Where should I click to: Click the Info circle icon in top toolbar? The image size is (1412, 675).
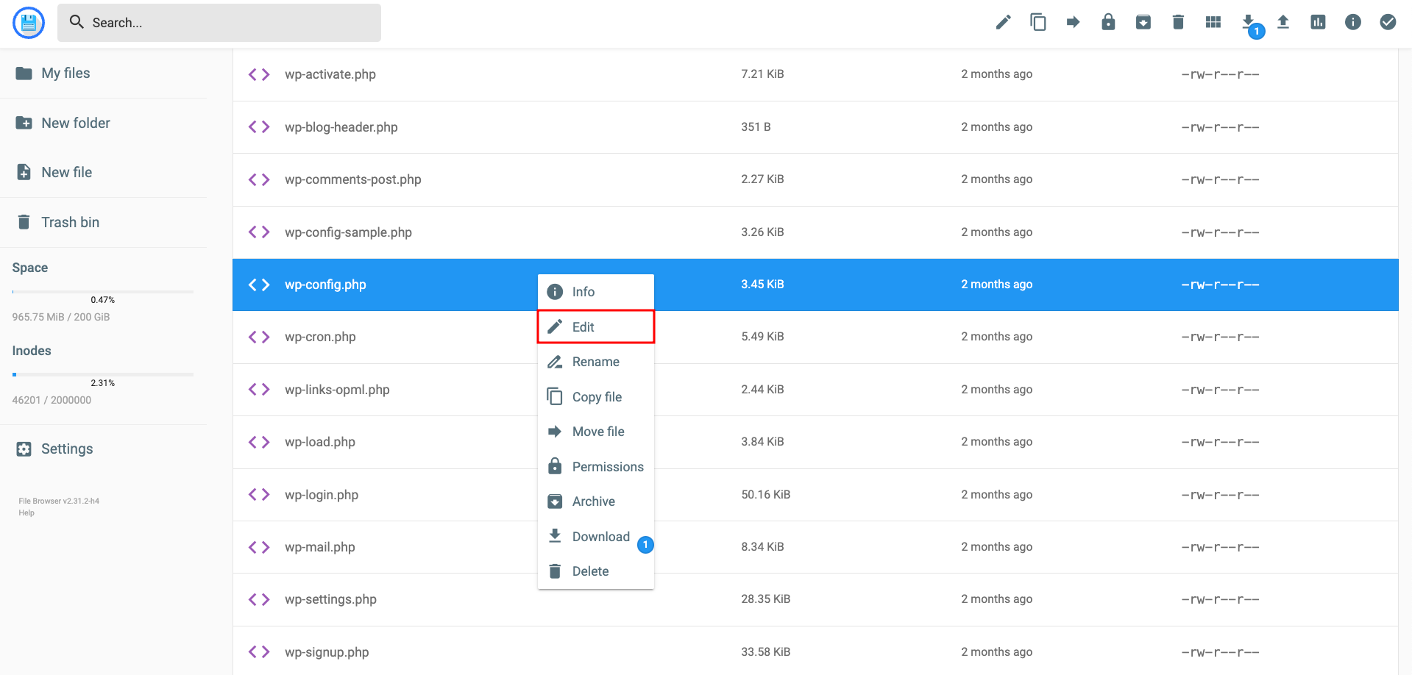point(1353,22)
